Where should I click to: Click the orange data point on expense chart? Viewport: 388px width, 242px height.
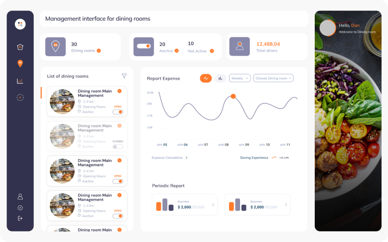233,96
